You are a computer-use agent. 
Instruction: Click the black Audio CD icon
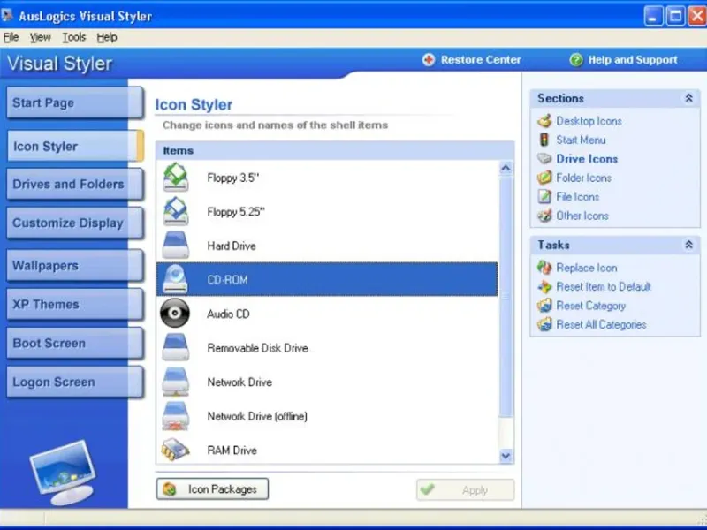[x=175, y=314]
